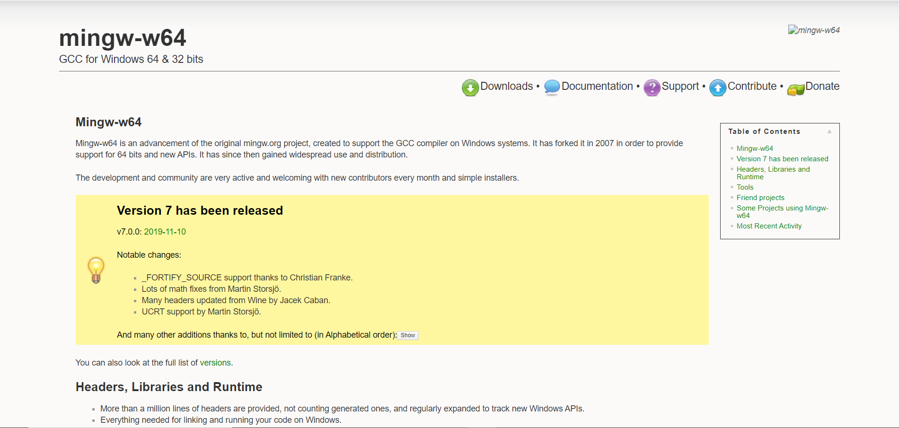Click the Lots of math fixes bullet

211,289
